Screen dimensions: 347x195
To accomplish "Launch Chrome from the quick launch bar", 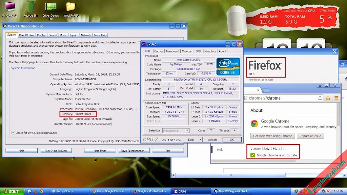I will tap(42, 191).
